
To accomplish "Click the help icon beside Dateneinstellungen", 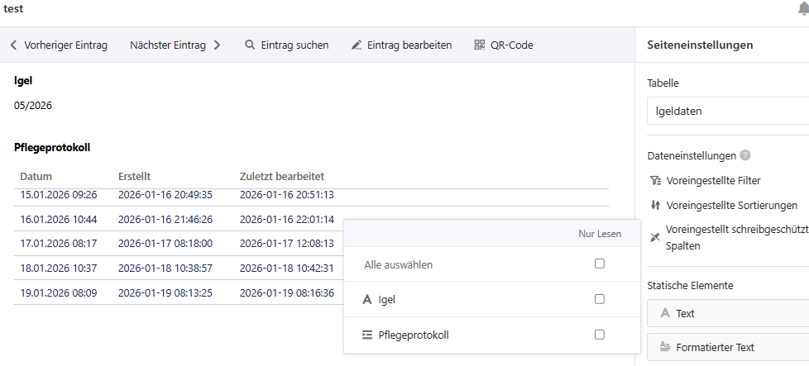I will [x=745, y=155].
